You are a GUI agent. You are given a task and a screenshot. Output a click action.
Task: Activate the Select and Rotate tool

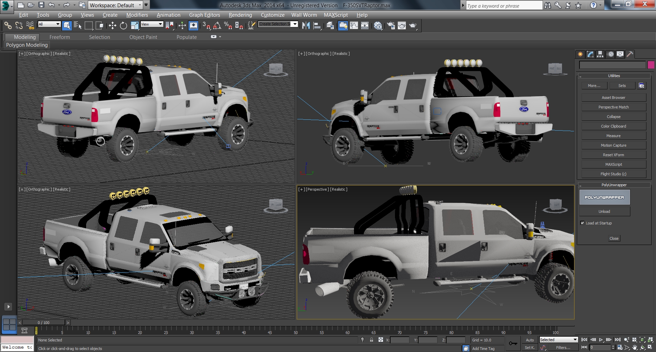click(x=123, y=25)
